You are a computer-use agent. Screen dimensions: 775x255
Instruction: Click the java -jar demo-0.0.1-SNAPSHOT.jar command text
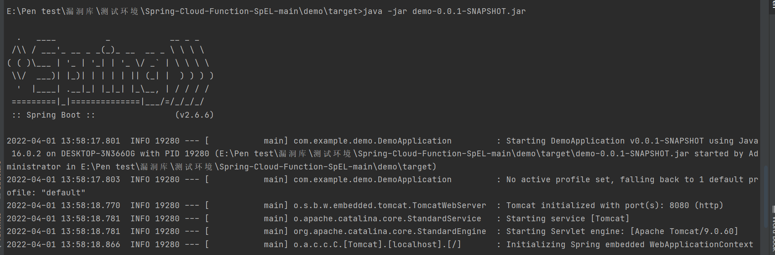pos(444,12)
